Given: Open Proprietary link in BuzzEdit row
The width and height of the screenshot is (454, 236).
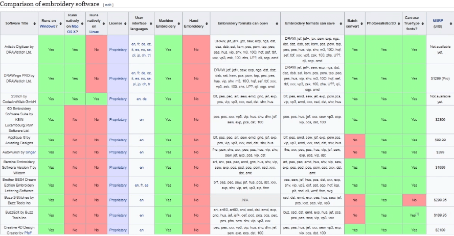Looking at the screenshot, I should 118,215.
